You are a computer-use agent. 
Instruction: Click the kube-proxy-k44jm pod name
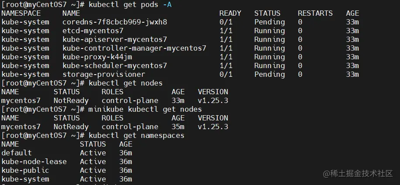(97, 57)
